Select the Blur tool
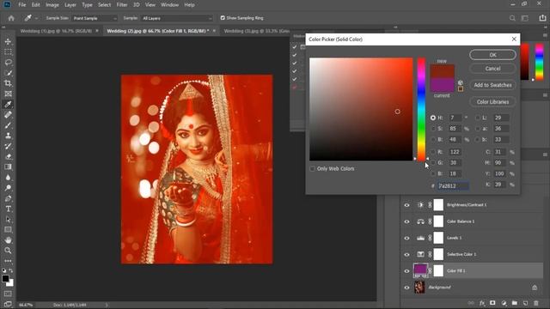 [8, 178]
